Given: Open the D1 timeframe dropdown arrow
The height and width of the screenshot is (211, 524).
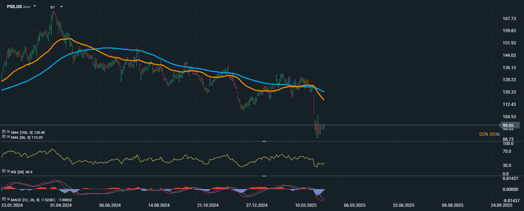Looking at the screenshot, I should click(62, 7).
